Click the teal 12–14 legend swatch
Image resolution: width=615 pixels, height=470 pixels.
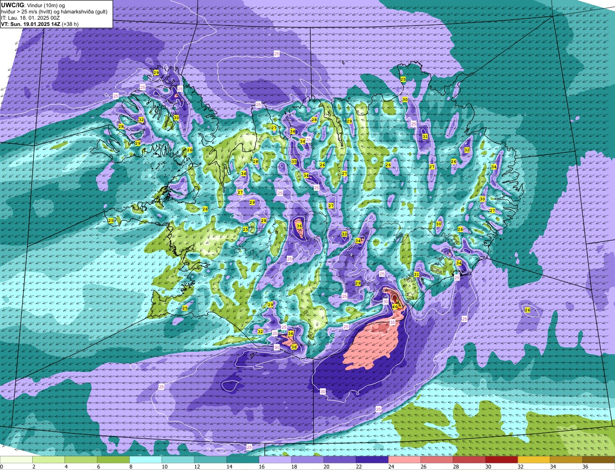[210, 460]
